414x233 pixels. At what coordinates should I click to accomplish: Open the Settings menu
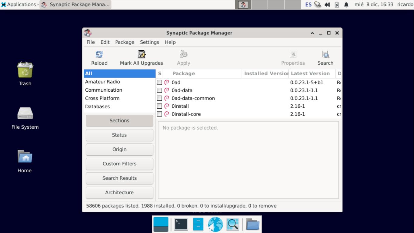[149, 42]
